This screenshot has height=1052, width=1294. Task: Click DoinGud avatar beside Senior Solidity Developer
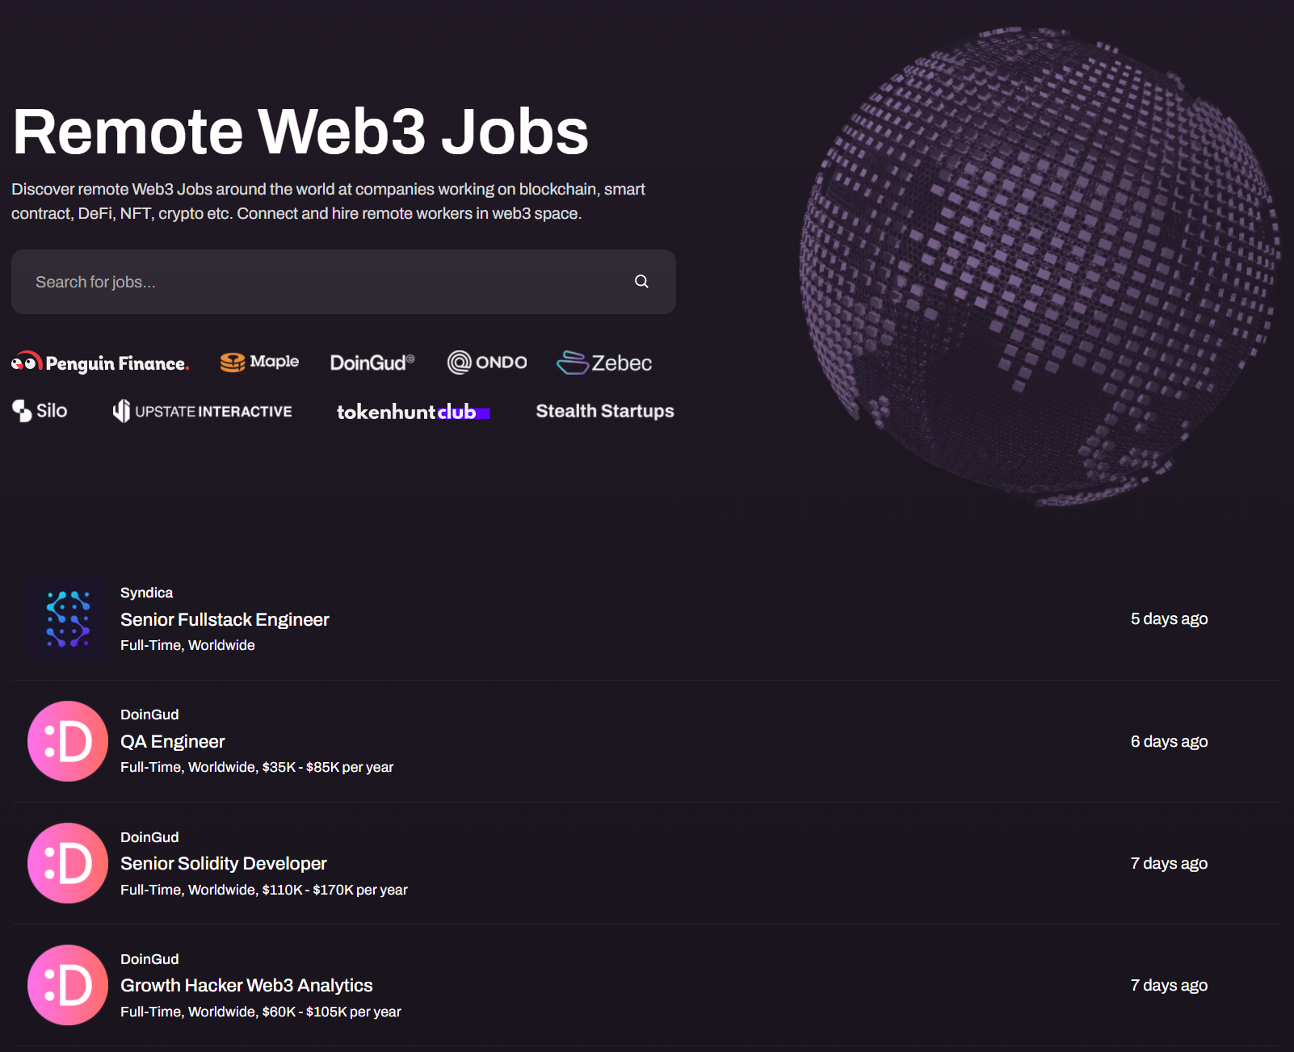coord(68,863)
